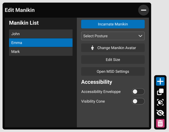Turn on the Visibility Cone switch

tap(138, 101)
